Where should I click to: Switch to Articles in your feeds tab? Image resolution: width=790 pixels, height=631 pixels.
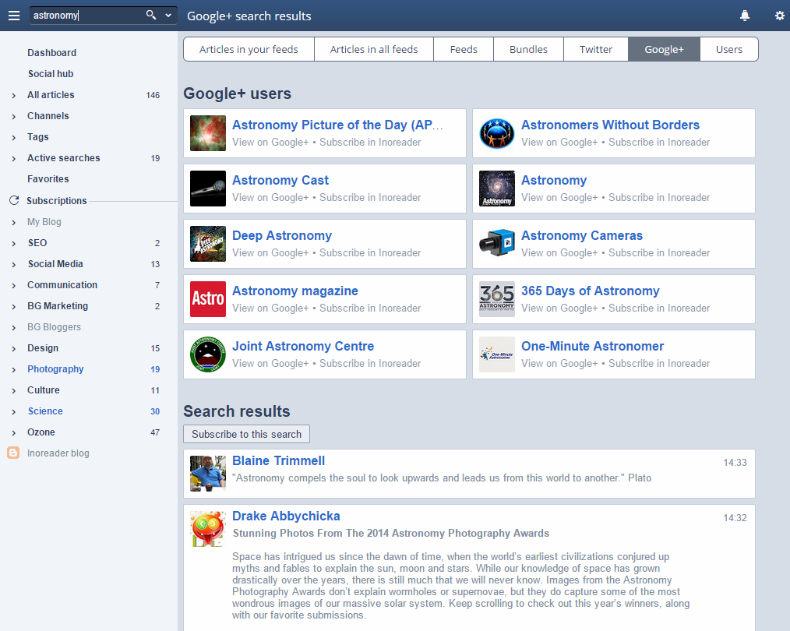(x=249, y=49)
